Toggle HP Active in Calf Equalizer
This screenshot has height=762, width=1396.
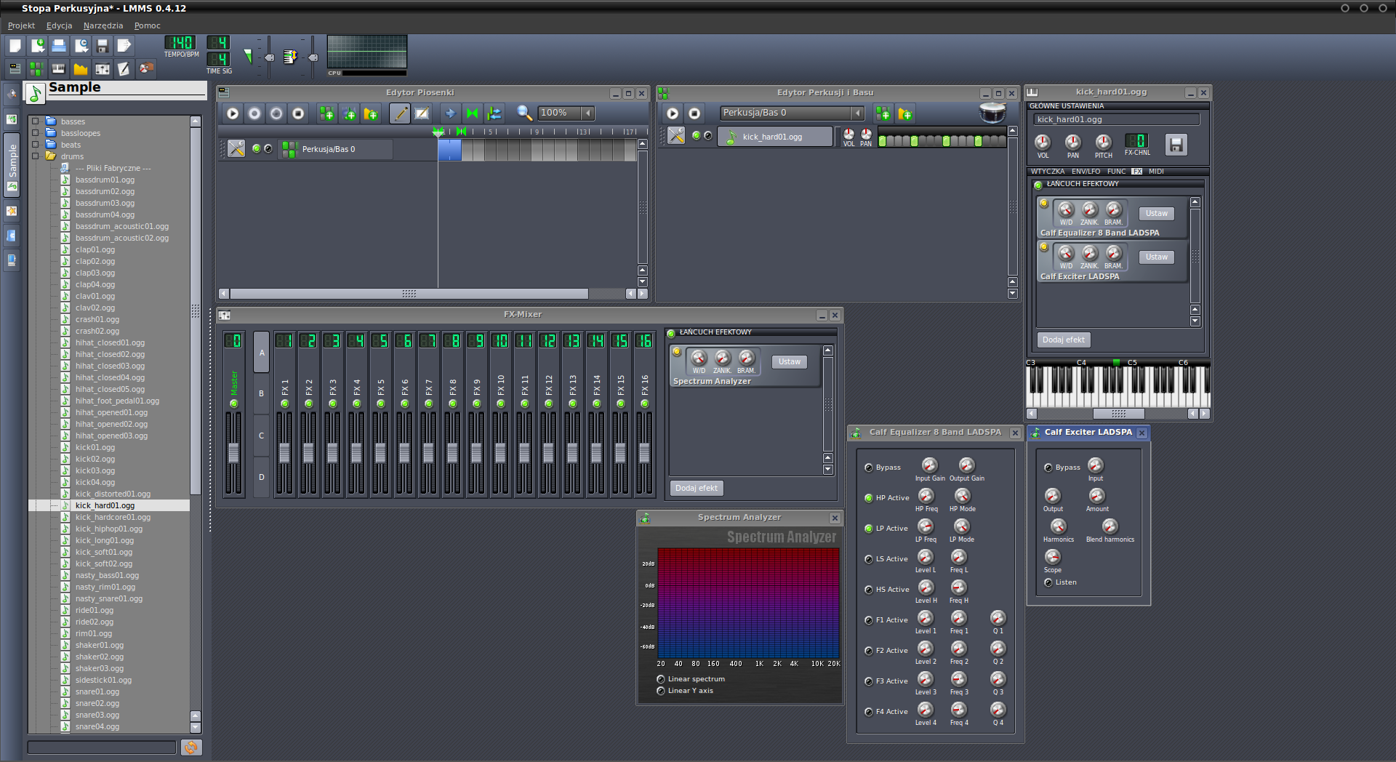click(x=869, y=498)
